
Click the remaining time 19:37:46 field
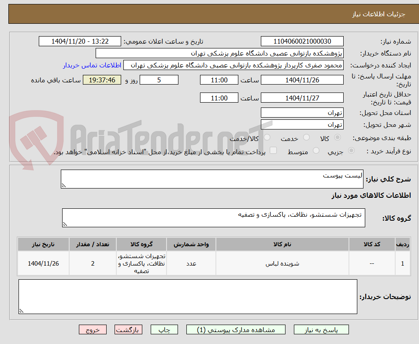click(x=102, y=80)
